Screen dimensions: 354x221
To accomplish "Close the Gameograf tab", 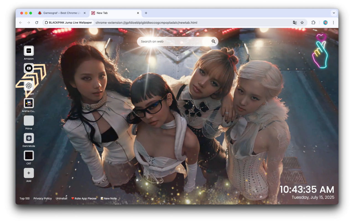I will coord(85,13).
